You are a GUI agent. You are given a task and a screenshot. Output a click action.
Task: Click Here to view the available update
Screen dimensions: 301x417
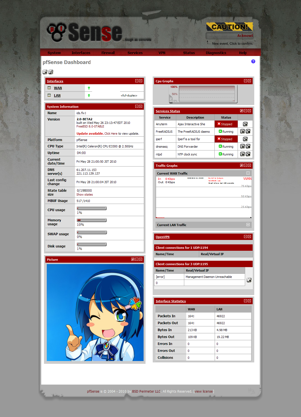111,134
